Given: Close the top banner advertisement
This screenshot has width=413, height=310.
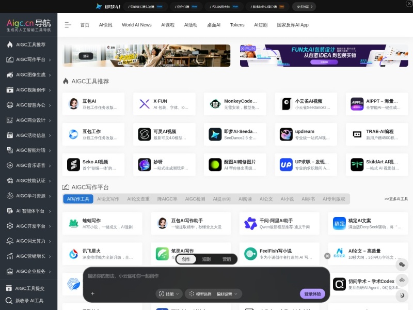Looking at the screenshot, I should [x=409, y=3].
